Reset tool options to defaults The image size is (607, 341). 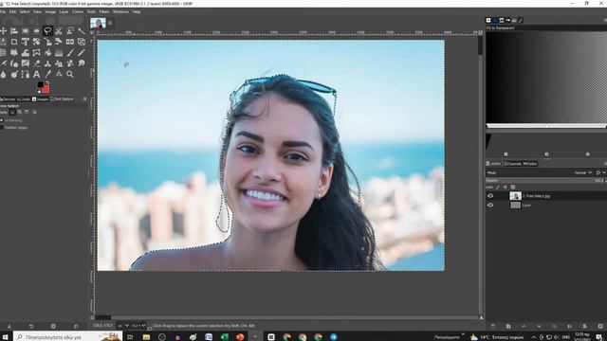pos(76,326)
